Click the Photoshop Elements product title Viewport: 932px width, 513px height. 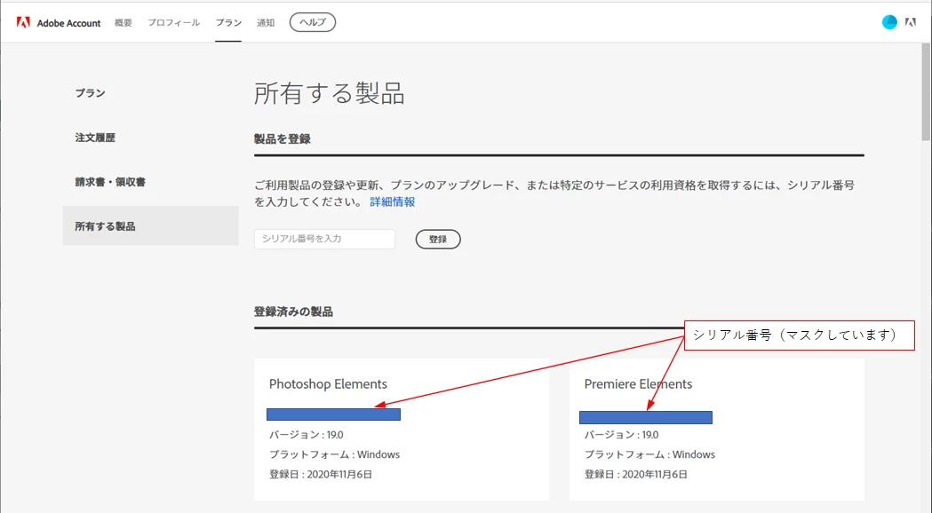tap(328, 384)
